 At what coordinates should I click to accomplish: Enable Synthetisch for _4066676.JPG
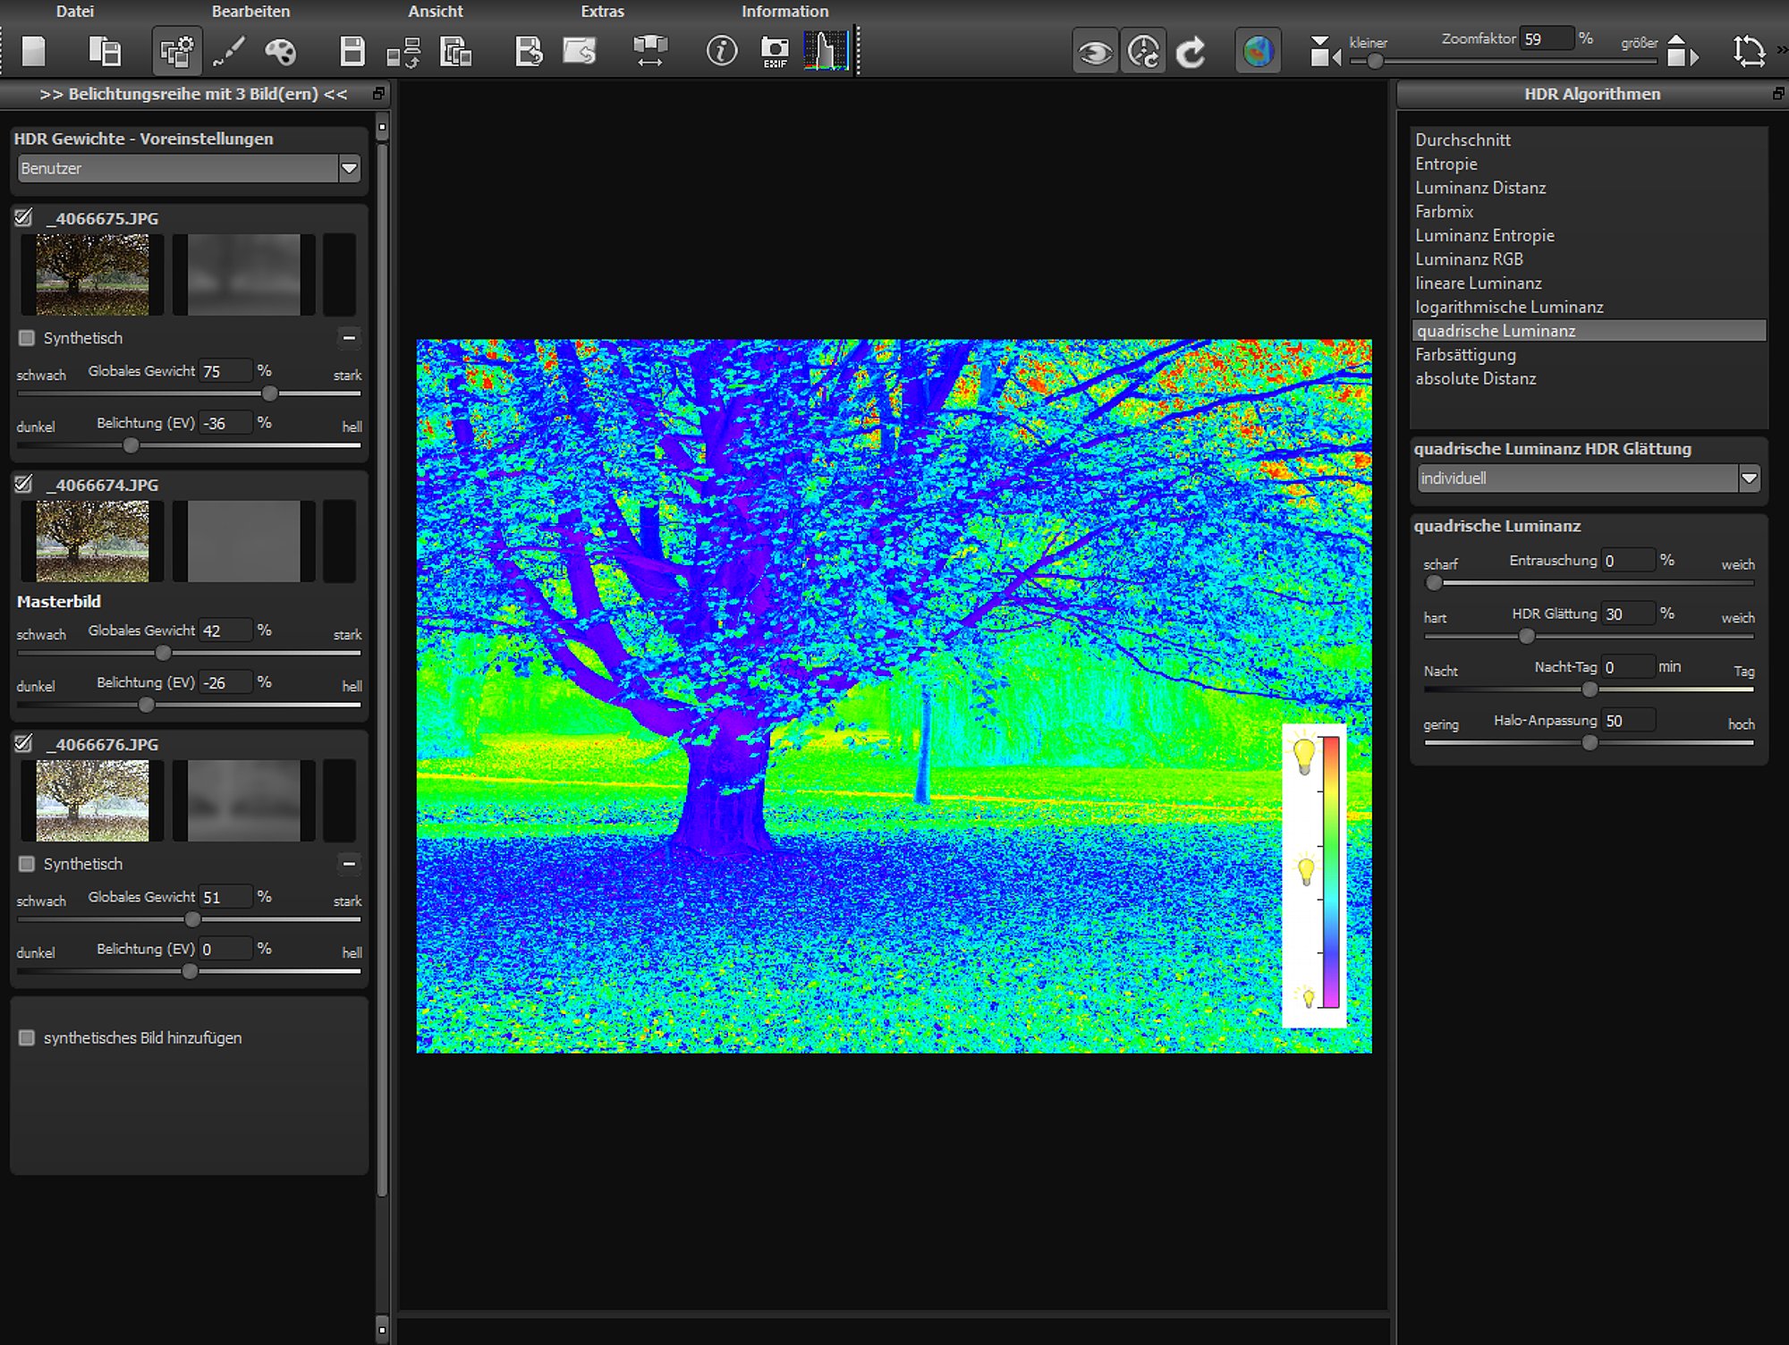(27, 864)
